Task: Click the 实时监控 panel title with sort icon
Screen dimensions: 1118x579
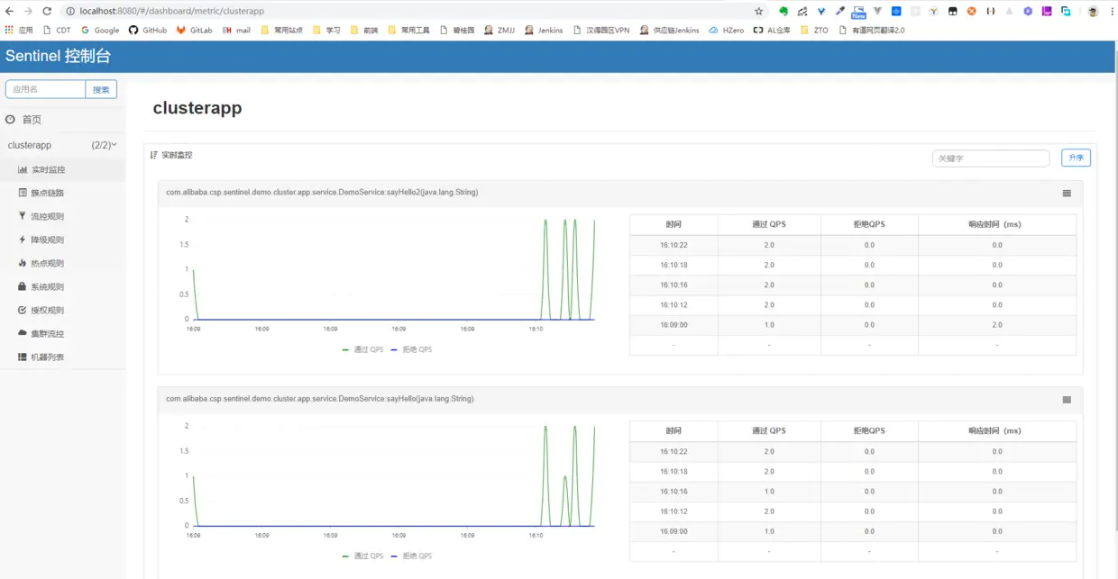Action: pos(171,155)
